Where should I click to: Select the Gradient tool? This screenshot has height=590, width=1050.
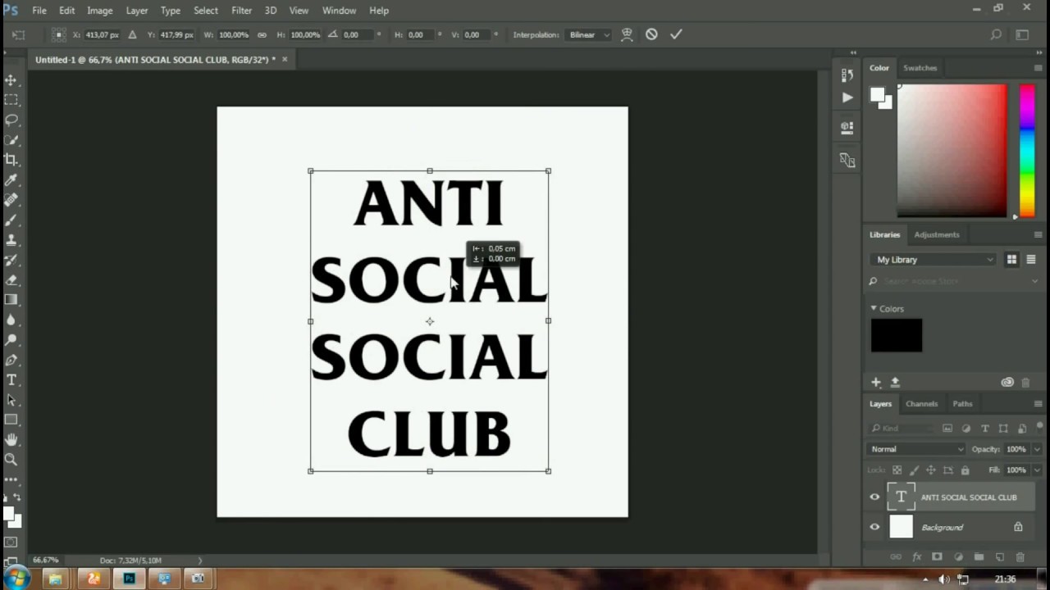[11, 299]
